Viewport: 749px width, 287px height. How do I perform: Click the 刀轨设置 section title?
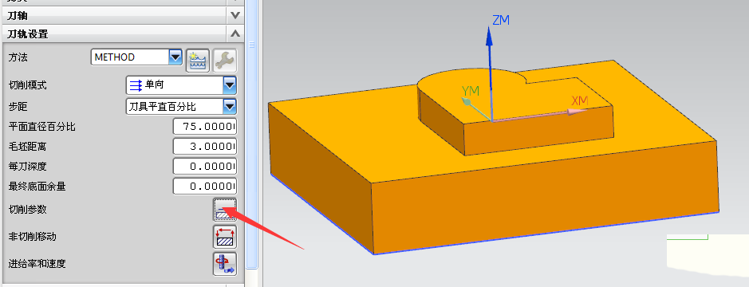28,34
